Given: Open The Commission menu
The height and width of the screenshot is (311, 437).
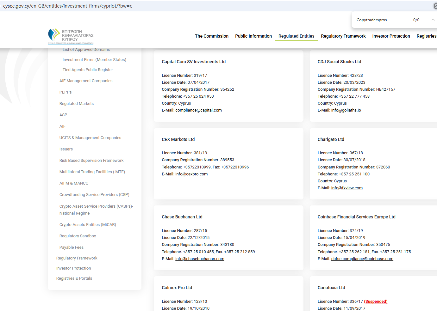Looking at the screenshot, I should (211, 36).
